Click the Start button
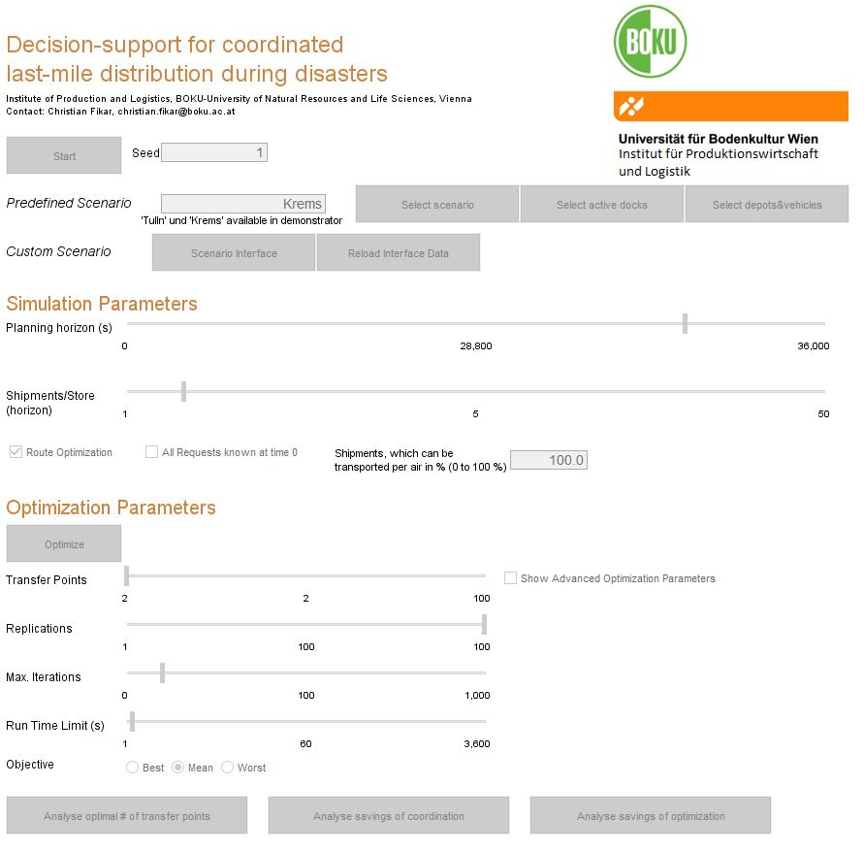The width and height of the screenshot is (864, 852). [63, 155]
